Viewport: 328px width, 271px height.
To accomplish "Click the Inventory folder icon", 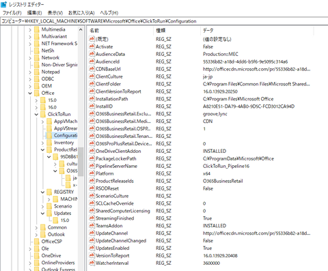I will pos(49,143).
